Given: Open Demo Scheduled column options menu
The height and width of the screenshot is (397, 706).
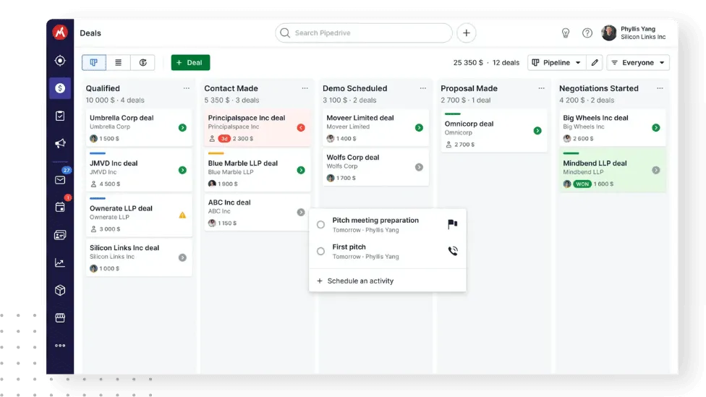Looking at the screenshot, I should [422, 88].
